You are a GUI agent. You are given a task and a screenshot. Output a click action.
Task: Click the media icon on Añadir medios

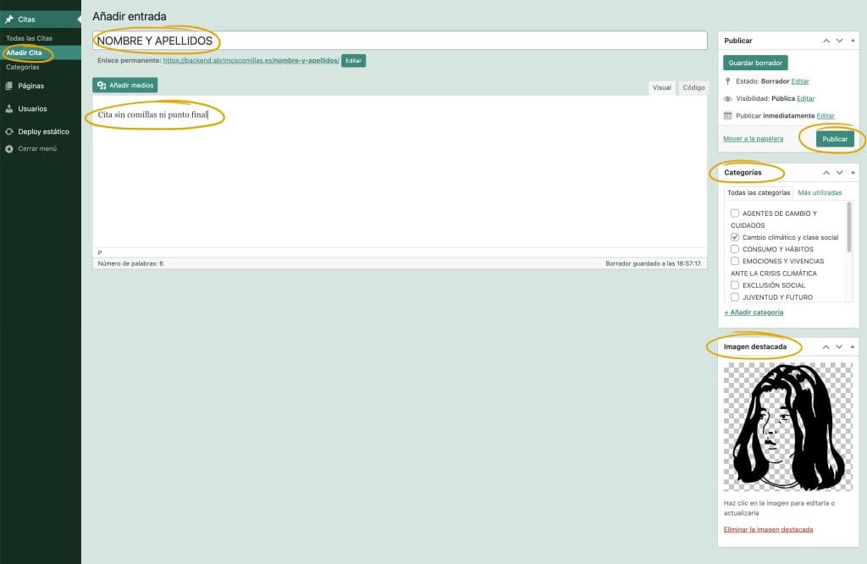click(x=102, y=86)
